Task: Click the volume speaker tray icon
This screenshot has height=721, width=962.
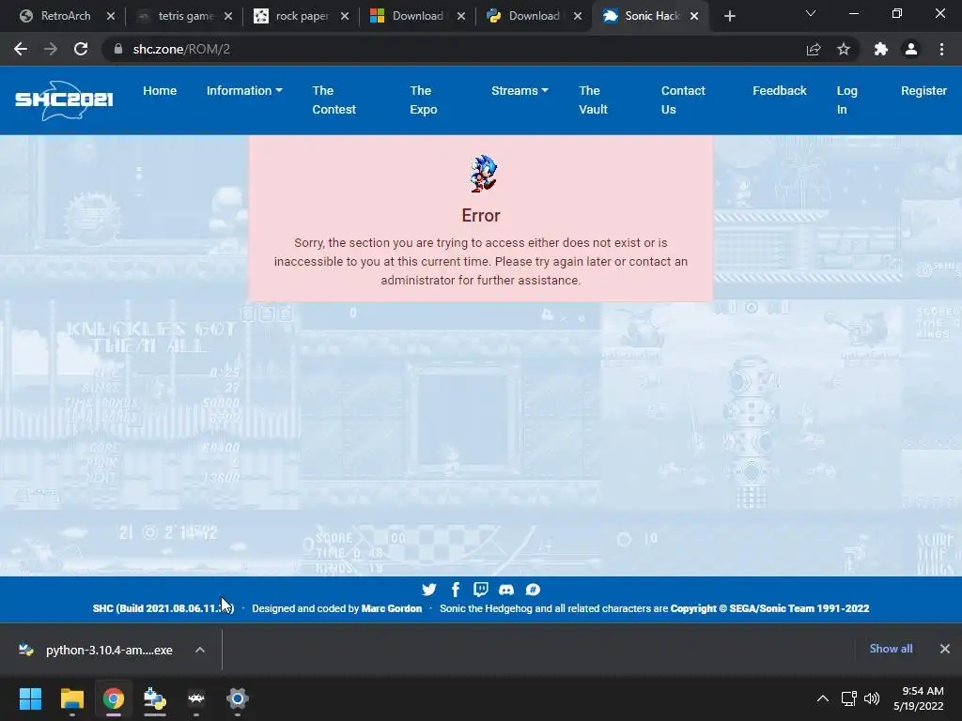Action: 871,698
